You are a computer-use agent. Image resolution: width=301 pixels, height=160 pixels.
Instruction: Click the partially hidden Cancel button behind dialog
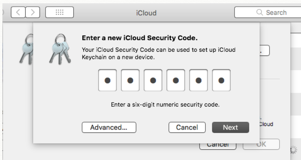[x=218, y=146]
